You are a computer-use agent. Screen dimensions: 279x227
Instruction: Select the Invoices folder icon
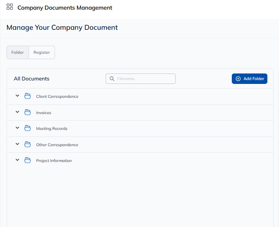[x=27, y=113]
